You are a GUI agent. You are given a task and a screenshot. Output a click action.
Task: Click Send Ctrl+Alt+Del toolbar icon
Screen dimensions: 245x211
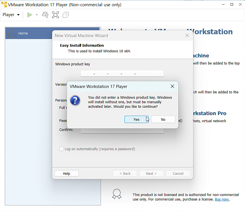click(x=45, y=15)
